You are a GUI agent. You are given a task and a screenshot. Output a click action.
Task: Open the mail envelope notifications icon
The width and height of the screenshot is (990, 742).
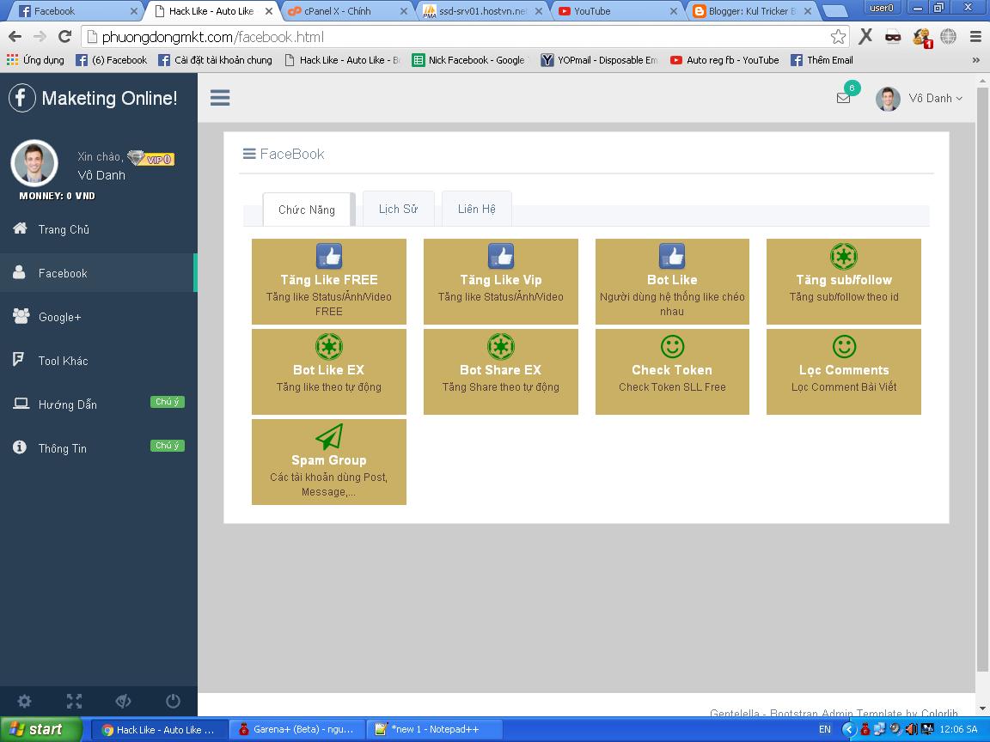[843, 98]
